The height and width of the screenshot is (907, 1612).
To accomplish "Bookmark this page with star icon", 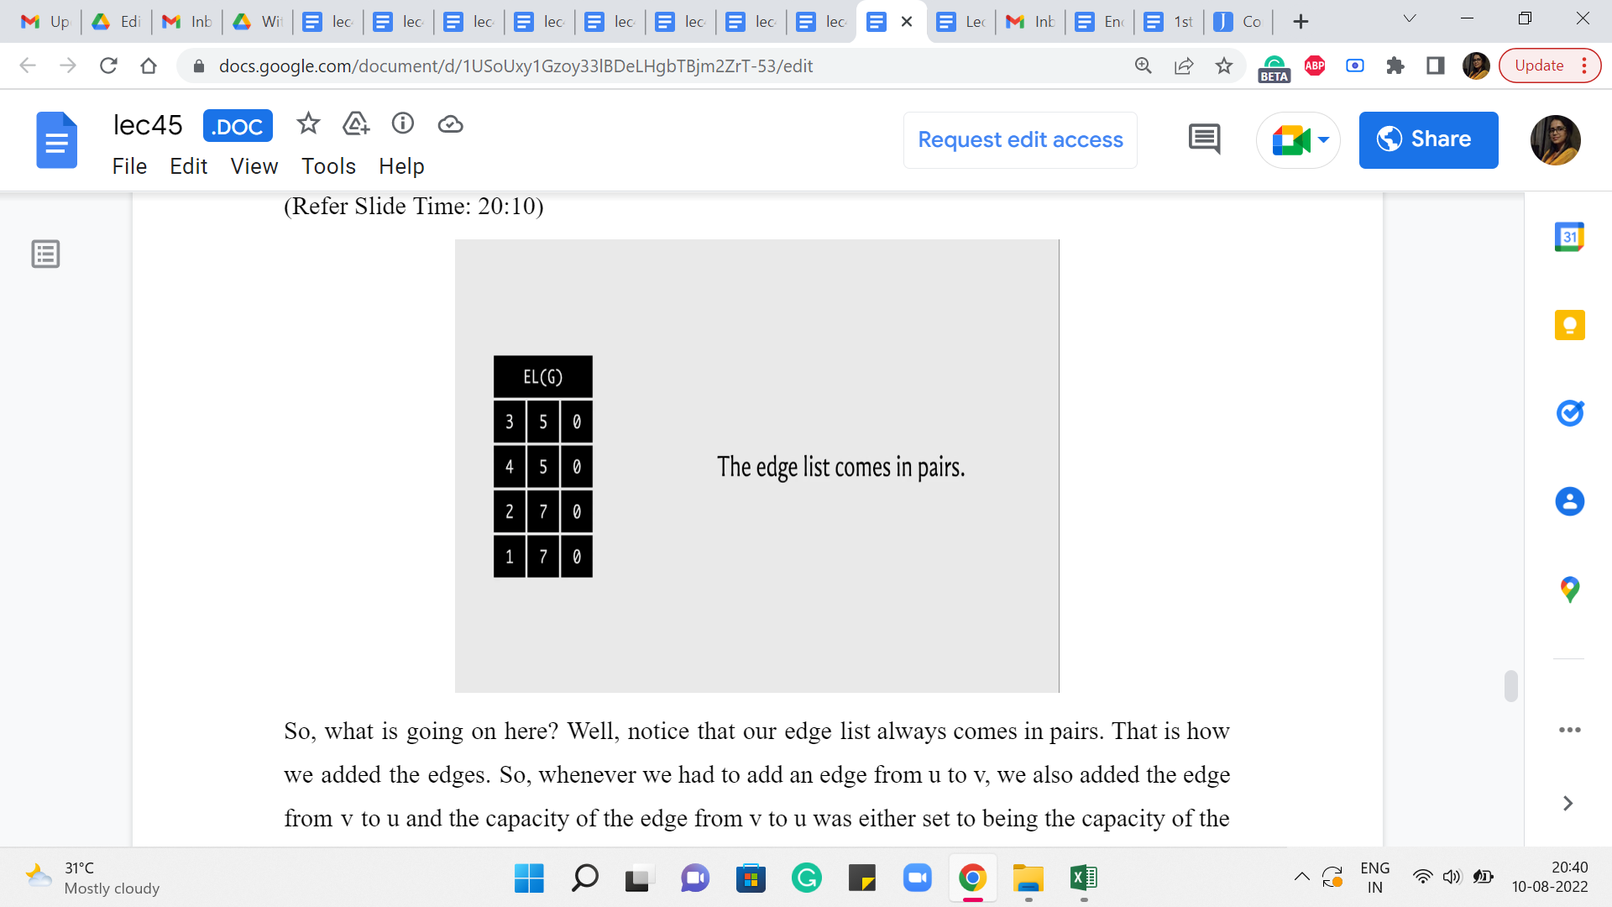I will point(1224,66).
